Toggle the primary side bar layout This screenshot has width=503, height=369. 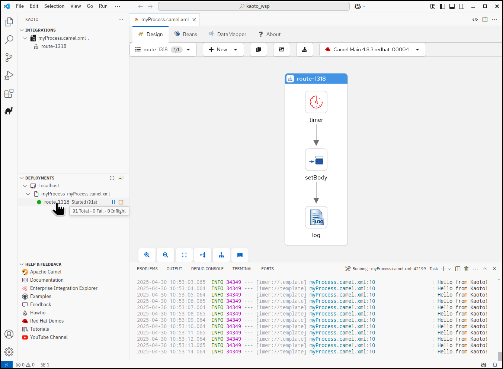(x=442, y=6)
